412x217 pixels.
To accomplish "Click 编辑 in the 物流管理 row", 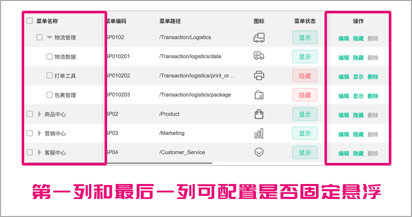I will (x=344, y=39).
